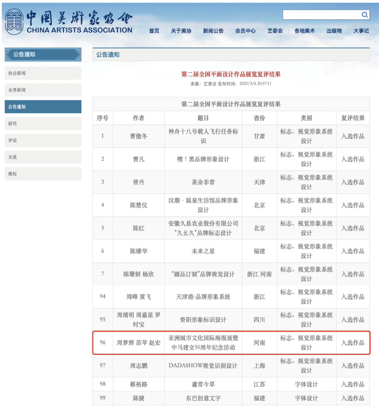Click the red article title heading
379x407 pixels.
tap(231, 74)
